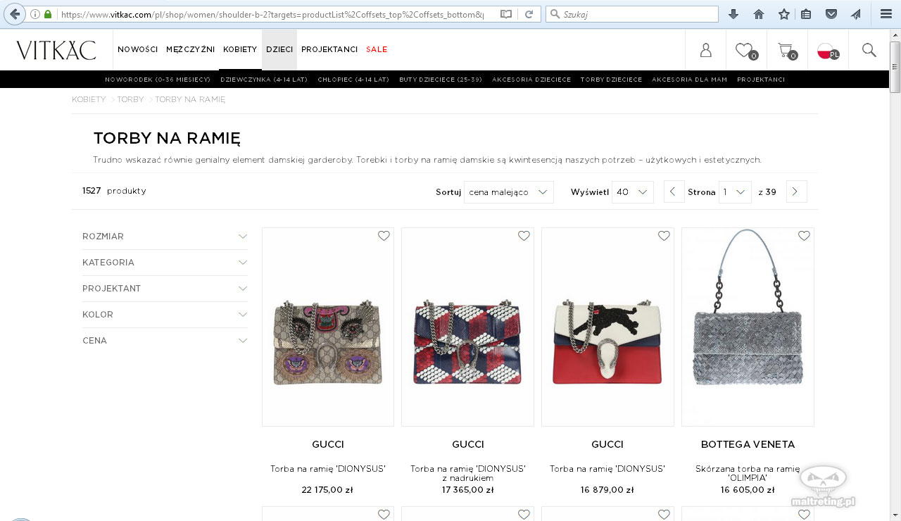The height and width of the screenshot is (521, 901).
Task: Open the MĘŻCZYŹNI menu
Action: click(x=190, y=50)
